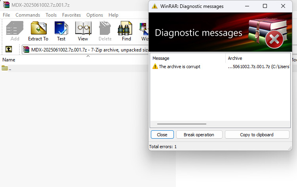Click the 'Total errors: 1' status text

coord(163,147)
